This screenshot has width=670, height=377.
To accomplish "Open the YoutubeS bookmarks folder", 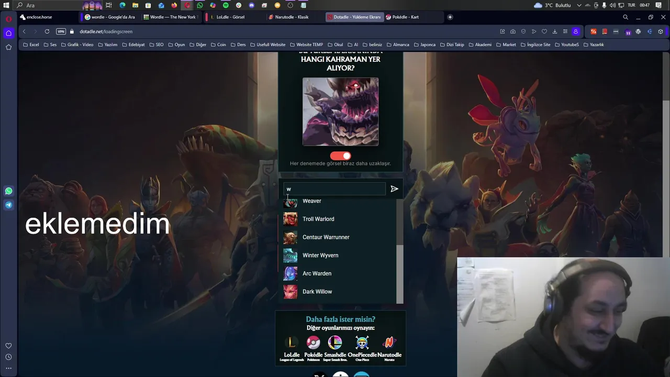I will tap(567, 45).
